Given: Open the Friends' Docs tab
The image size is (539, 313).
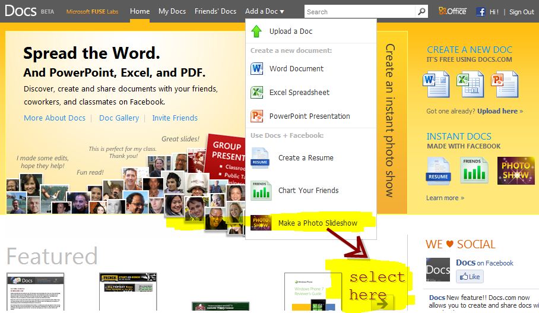Looking at the screenshot, I should pyautogui.click(x=215, y=11).
